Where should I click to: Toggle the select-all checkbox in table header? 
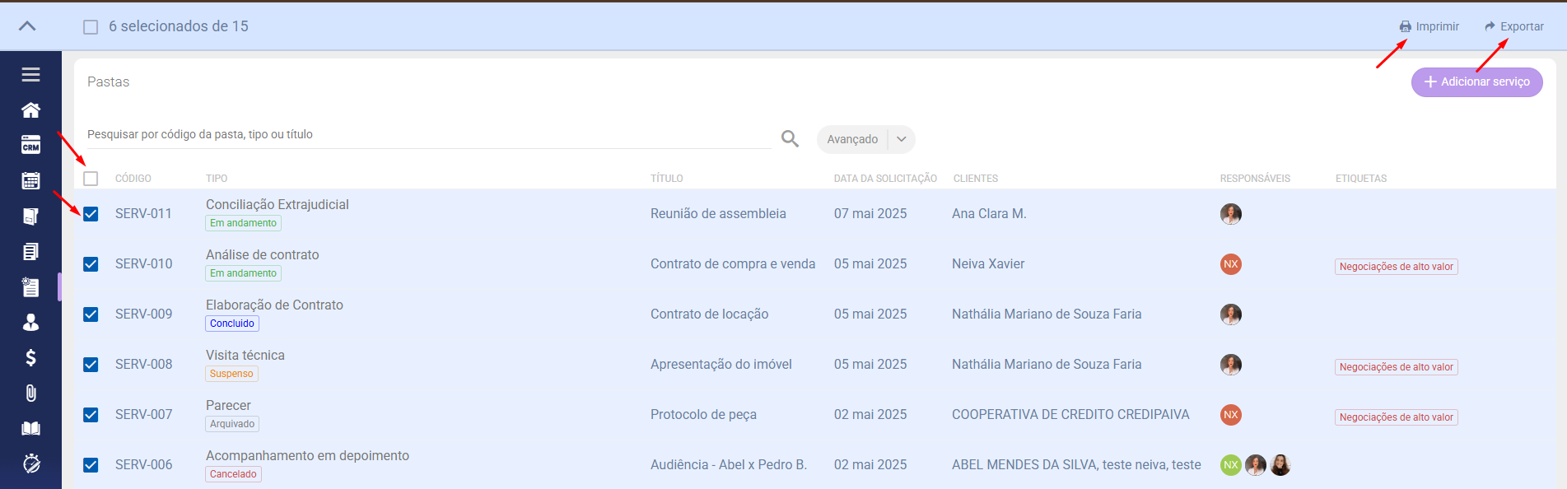[x=91, y=179]
